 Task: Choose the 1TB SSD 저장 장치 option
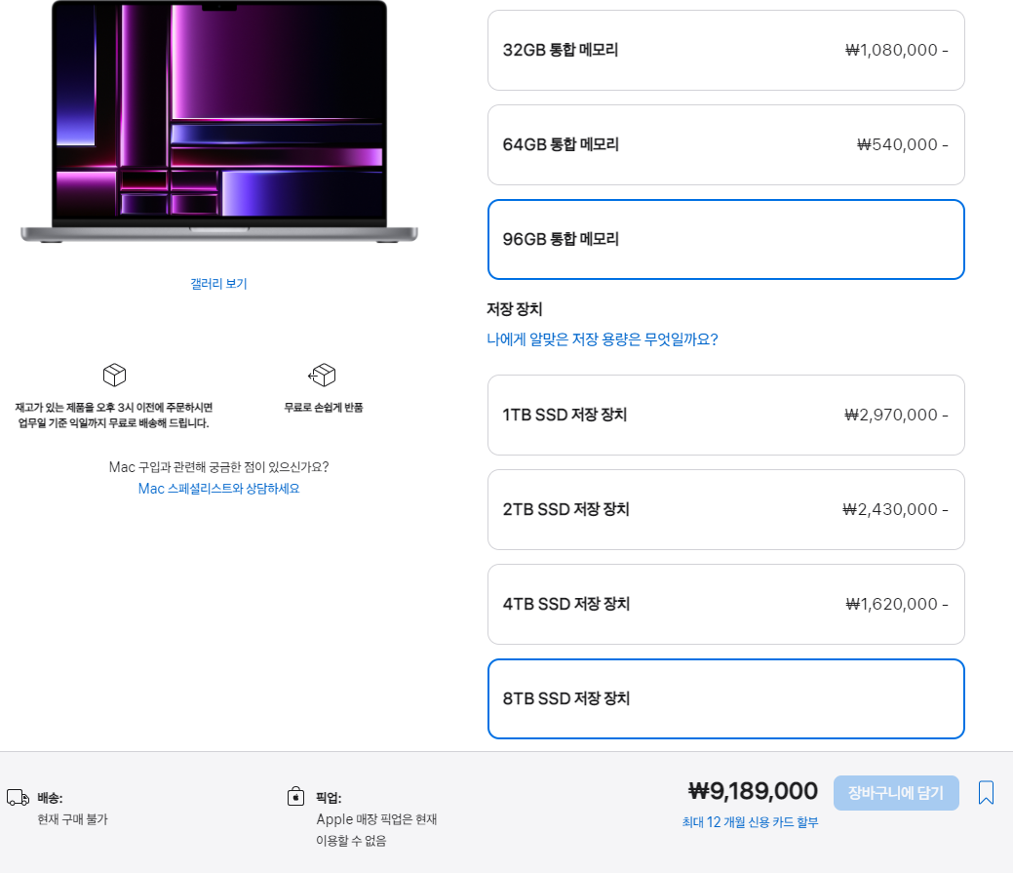coord(726,415)
